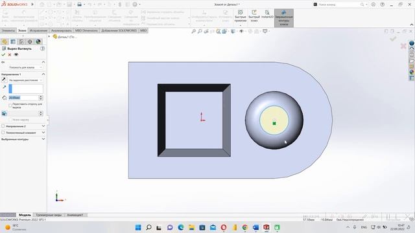Screen dimensions: 415x233
Task: Open the view settings monitor icon
Action: [265, 32]
